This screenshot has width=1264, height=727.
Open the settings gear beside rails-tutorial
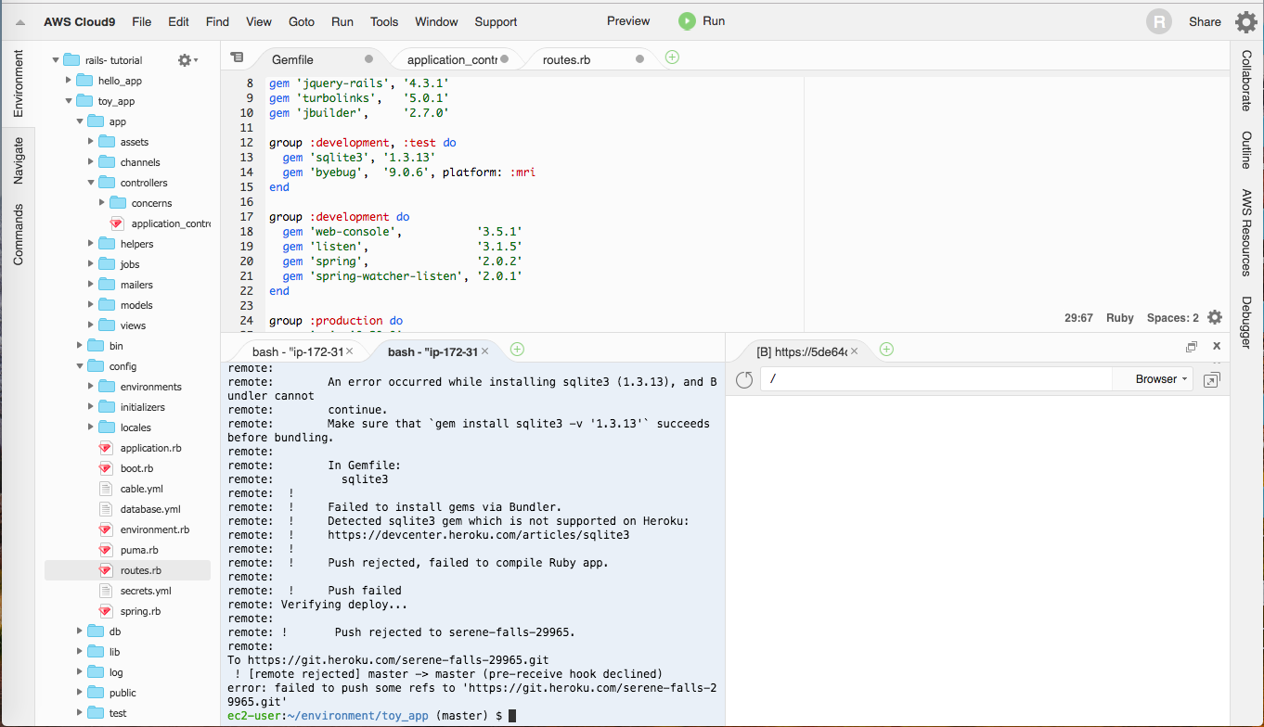click(183, 58)
